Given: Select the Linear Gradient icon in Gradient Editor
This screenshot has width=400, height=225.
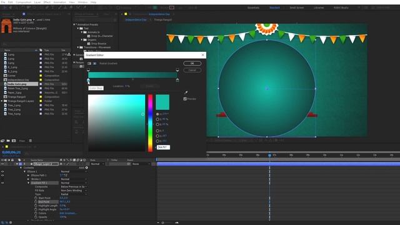Looking at the screenshot, I should coord(89,63).
